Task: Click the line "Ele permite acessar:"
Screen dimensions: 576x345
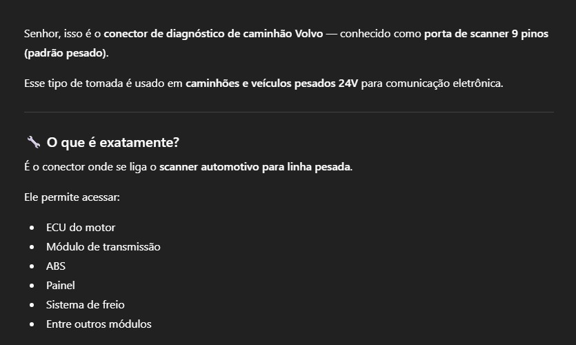Action: click(x=72, y=197)
